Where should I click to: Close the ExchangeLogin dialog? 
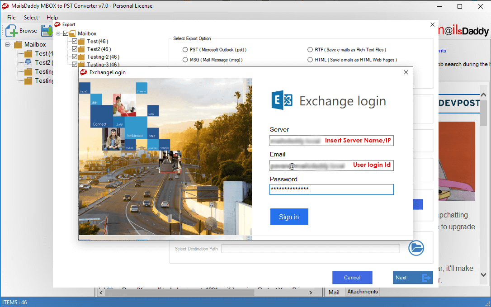click(x=406, y=72)
